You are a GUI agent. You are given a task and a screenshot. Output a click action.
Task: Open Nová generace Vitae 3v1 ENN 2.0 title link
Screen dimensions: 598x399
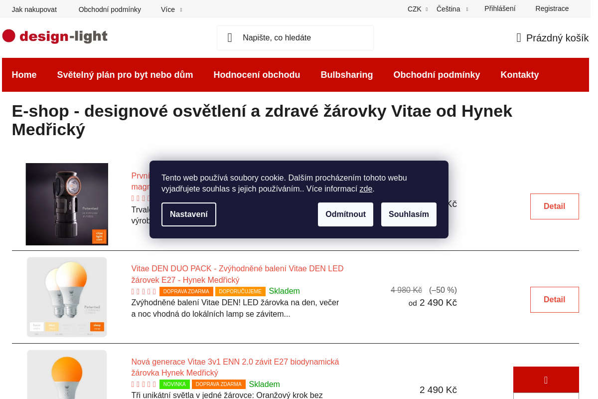(x=235, y=368)
